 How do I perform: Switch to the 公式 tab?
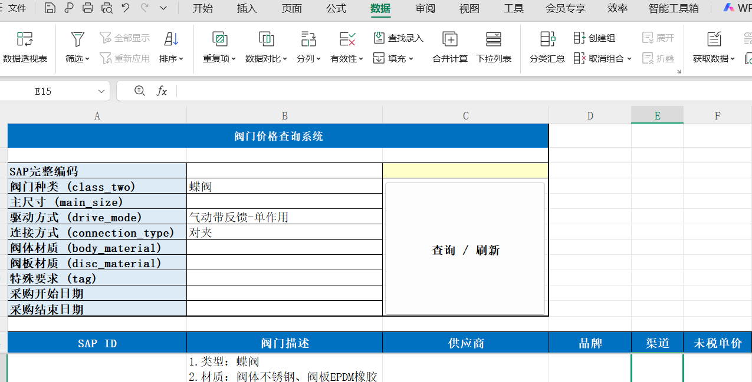tap(336, 8)
